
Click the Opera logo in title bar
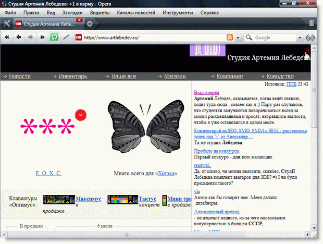pos(4,4)
